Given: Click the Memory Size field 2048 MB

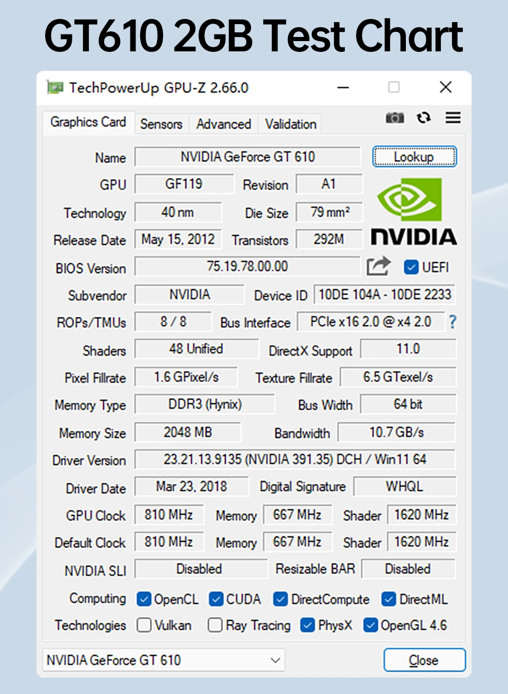Looking at the screenshot, I should (x=188, y=432).
